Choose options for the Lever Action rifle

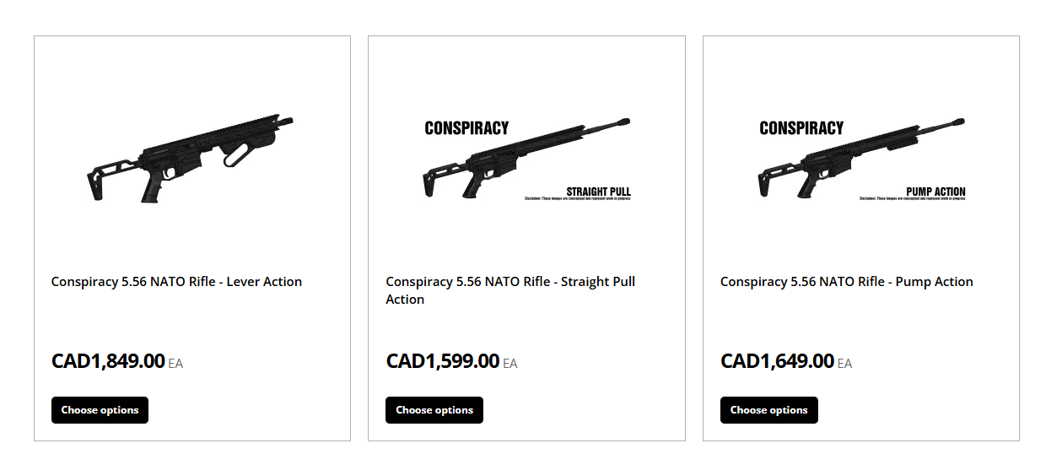pyautogui.click(x=100, y=410)
